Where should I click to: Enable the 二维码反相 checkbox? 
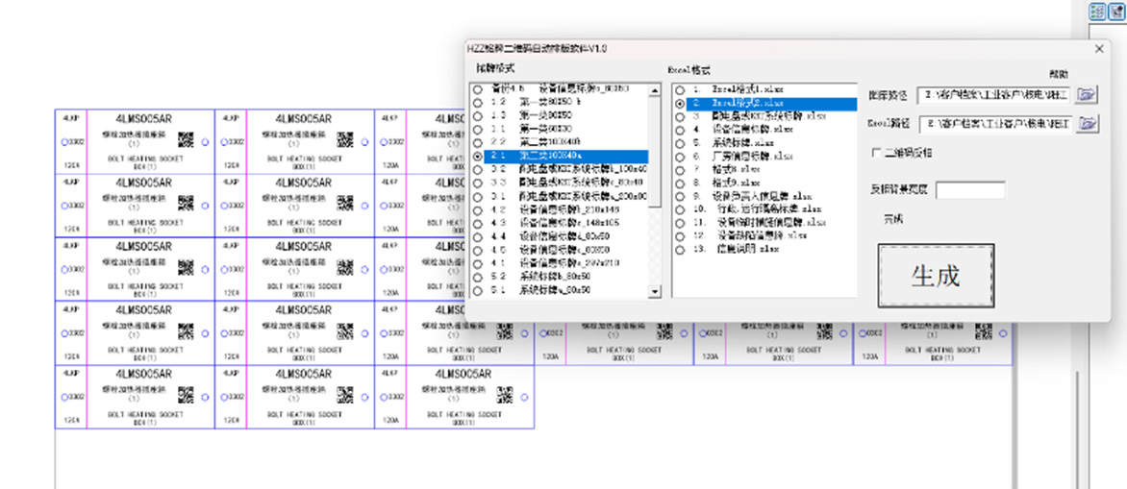point(876,153)
